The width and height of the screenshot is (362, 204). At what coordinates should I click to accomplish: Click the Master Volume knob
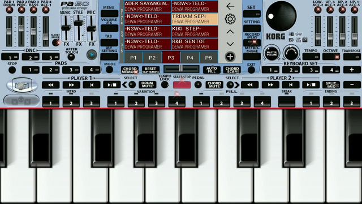click(x=271, y=53)
